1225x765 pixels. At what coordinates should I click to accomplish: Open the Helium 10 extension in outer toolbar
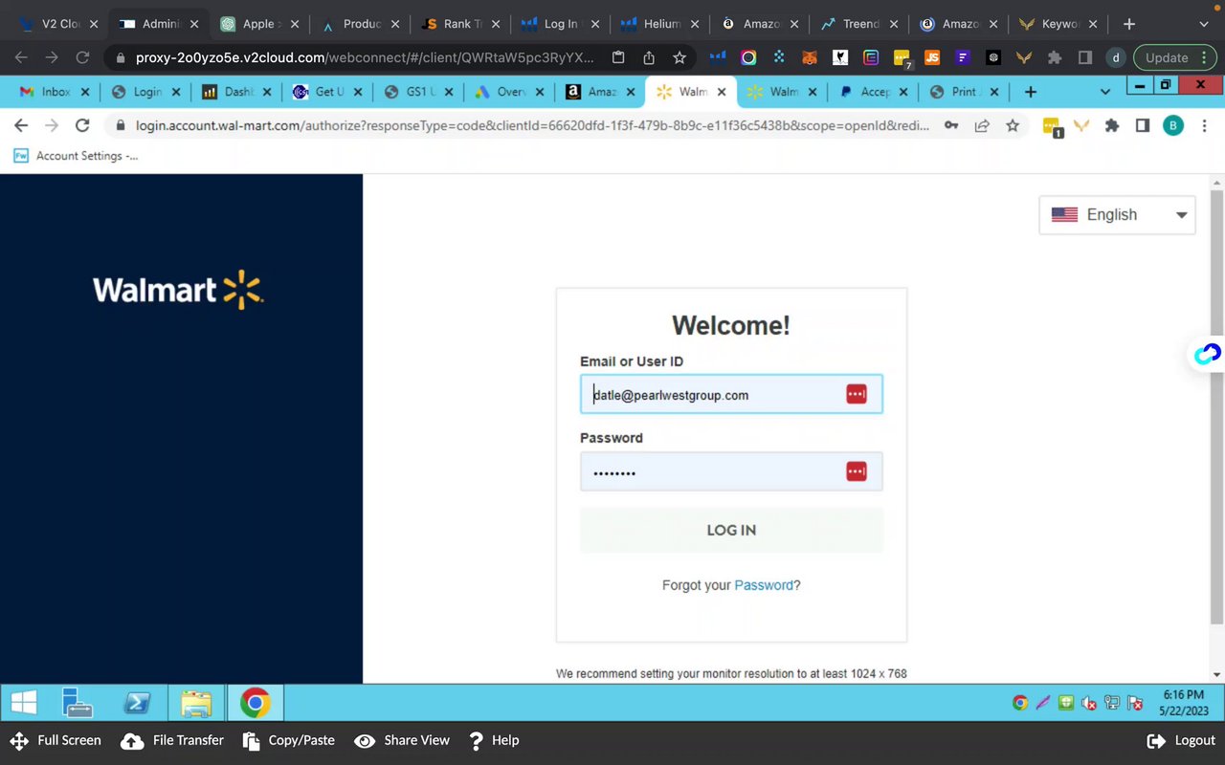pyautogui.click(x=718, y=57)
